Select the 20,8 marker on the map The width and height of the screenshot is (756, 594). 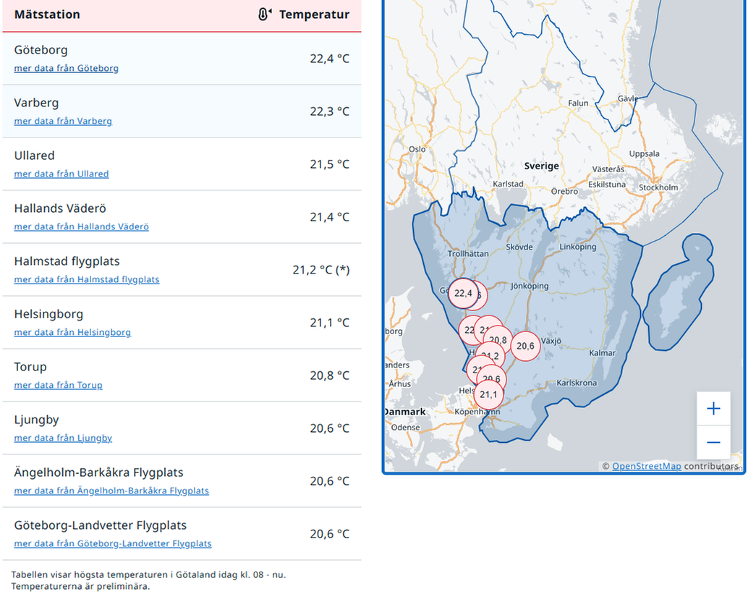coord(498,339)
